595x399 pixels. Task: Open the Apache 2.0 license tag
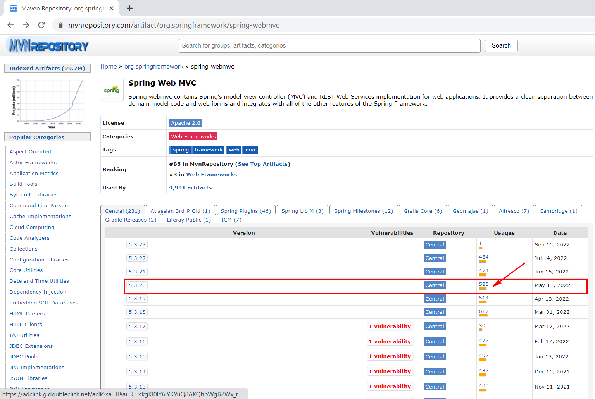point(186,123)
